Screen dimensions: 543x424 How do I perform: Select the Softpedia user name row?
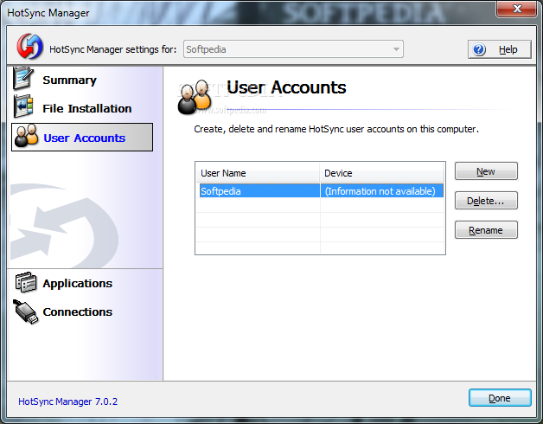[x=259, y=191]
